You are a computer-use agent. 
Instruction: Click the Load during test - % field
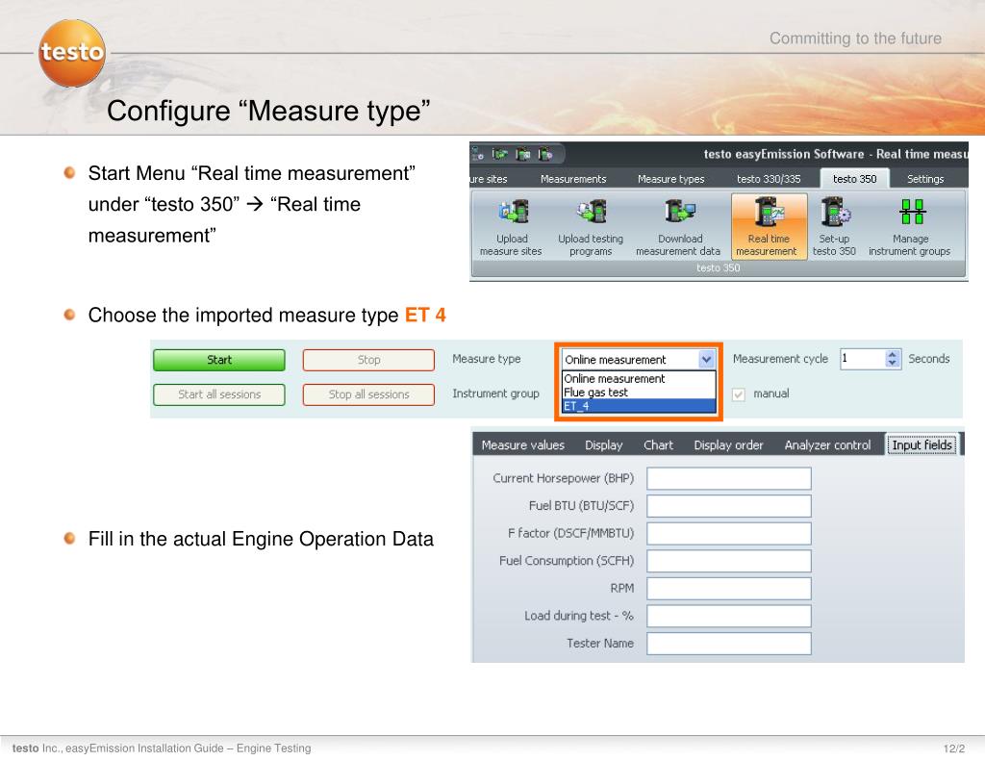(x=729, y=617)
